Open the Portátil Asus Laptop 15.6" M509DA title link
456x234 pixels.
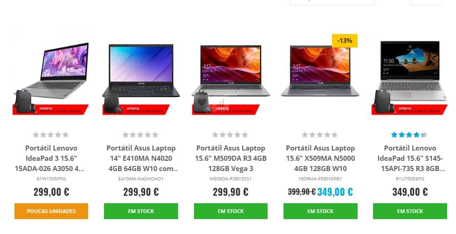tap(231, 158)
